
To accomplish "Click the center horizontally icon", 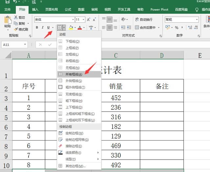I will point(110,28).
